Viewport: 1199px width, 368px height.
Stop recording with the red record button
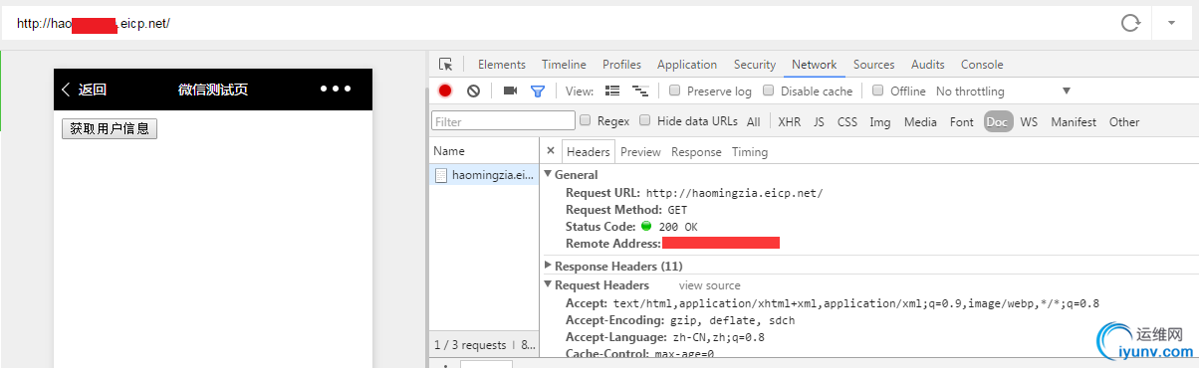coord(445,91)
